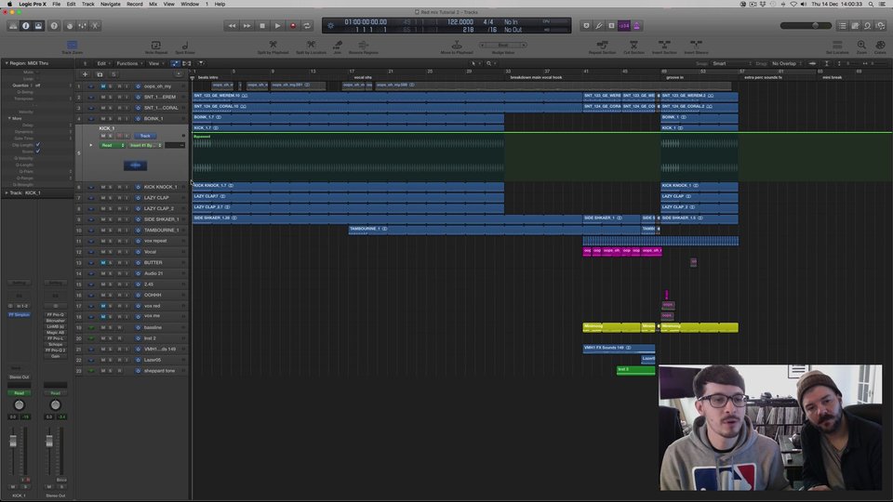The height and width of the screenshot is (502, 893).
Task: Open the Edit dropdown in Tracks area
Action: tap(102, 64)
